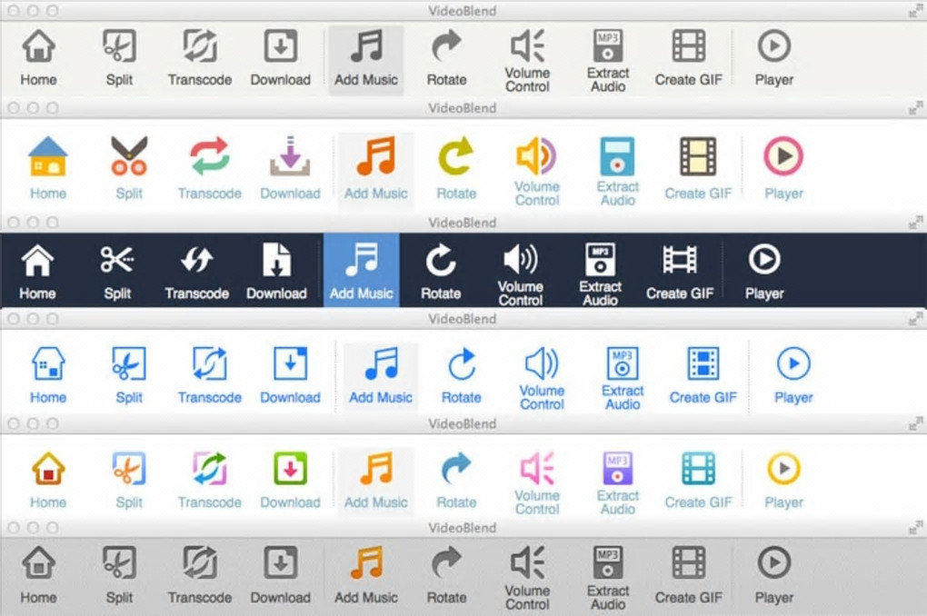Click the blue outline Home icon

click(48, 363)
